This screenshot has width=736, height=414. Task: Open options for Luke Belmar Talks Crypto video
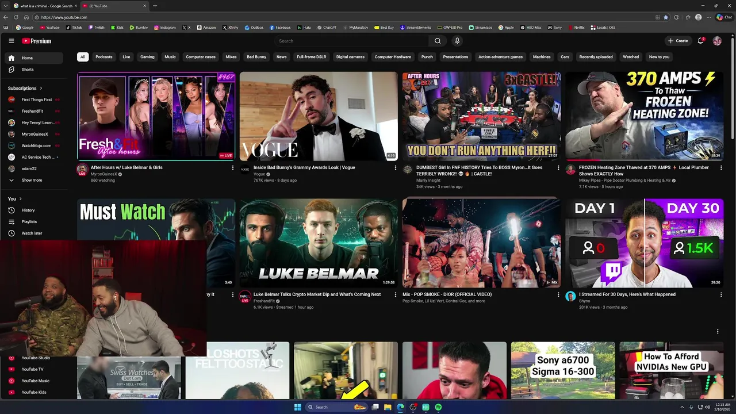(x=395, y=294)
